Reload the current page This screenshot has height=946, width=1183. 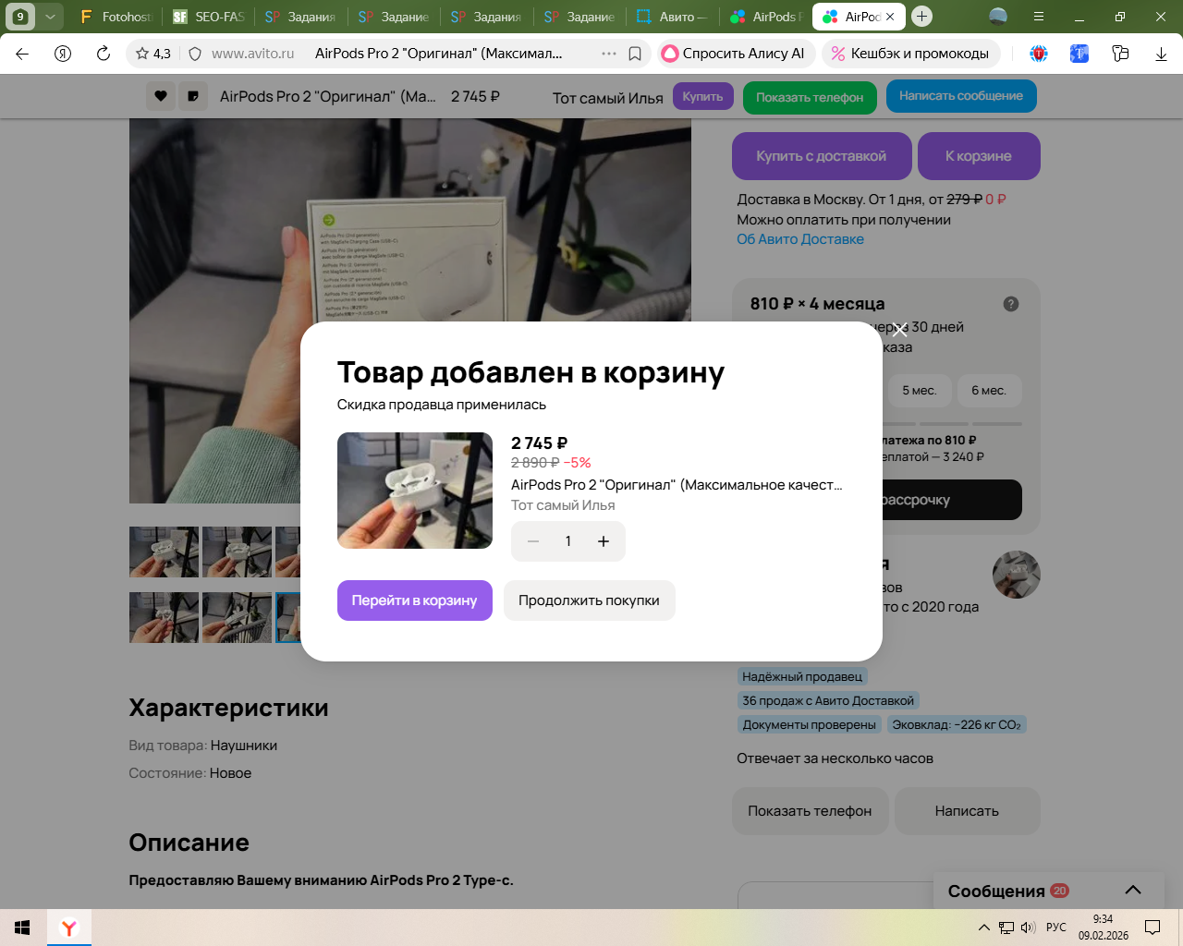click(104, 54)
